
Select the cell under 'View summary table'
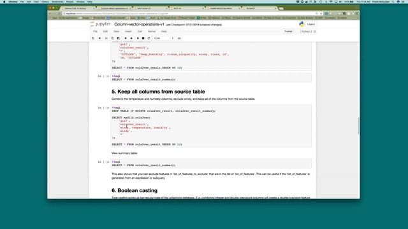click(211, 163)
